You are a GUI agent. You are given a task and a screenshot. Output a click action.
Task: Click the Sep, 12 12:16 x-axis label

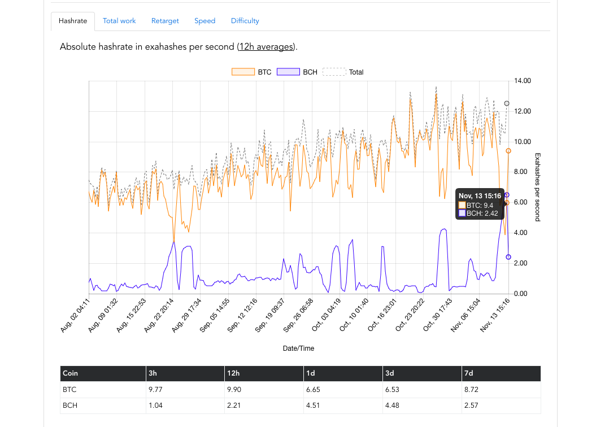242,316
